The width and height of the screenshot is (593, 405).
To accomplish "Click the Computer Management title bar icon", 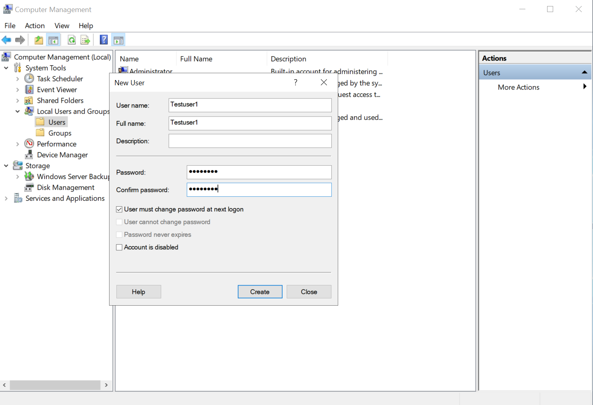I will (8, 9).
